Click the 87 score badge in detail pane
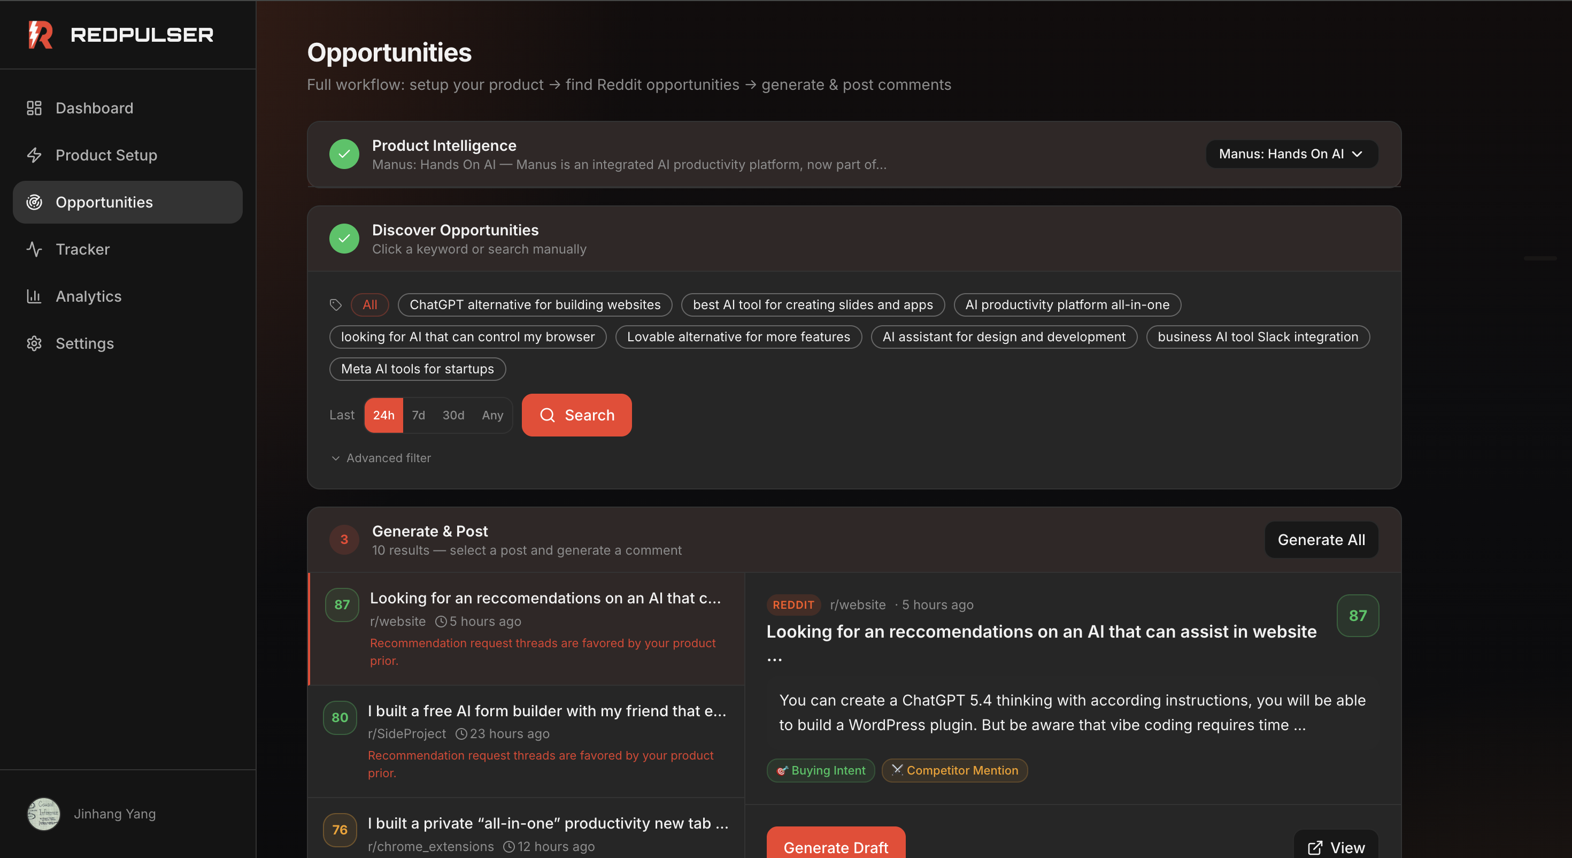1572x858 pixels. click(x=1357, y=616)
